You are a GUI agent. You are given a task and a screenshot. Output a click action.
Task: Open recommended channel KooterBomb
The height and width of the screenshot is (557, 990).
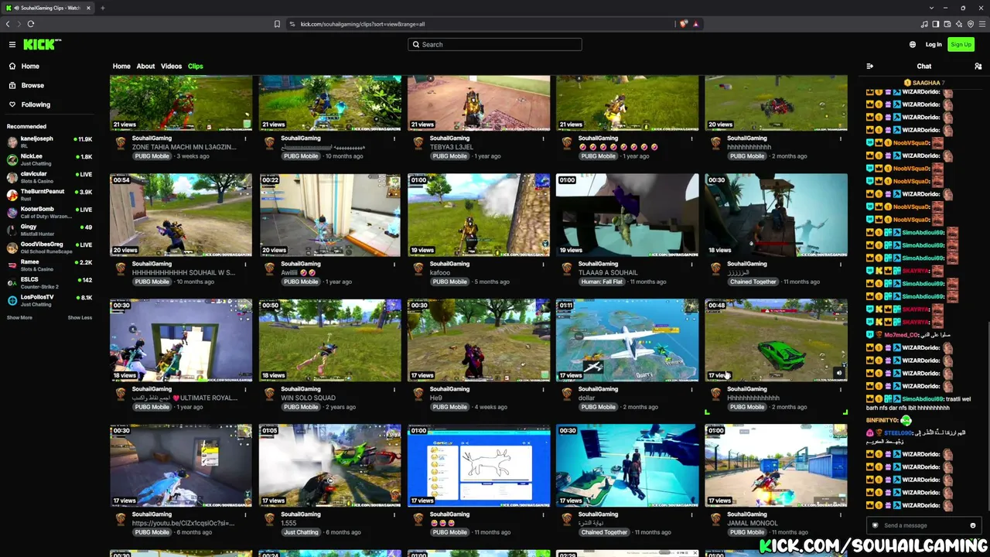[49, 212]
